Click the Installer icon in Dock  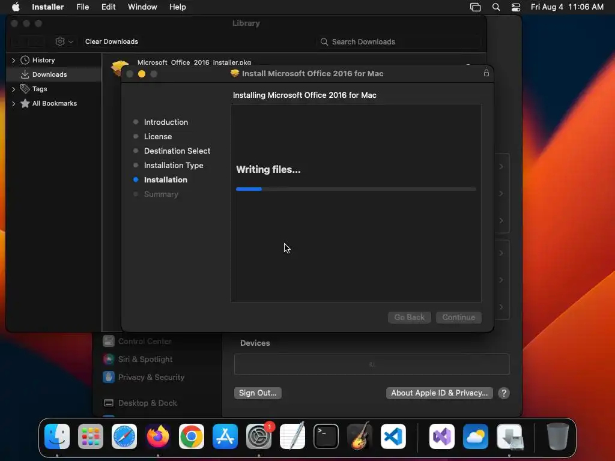509,436
